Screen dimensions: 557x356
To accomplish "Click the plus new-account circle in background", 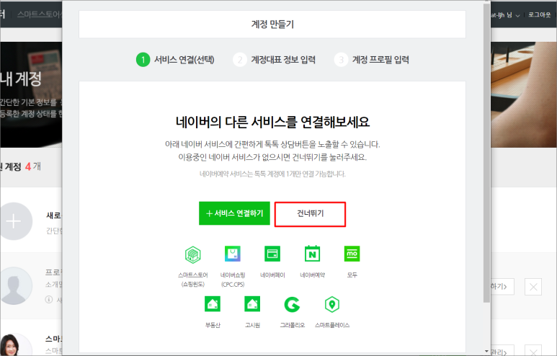I will tap(16, 221).
